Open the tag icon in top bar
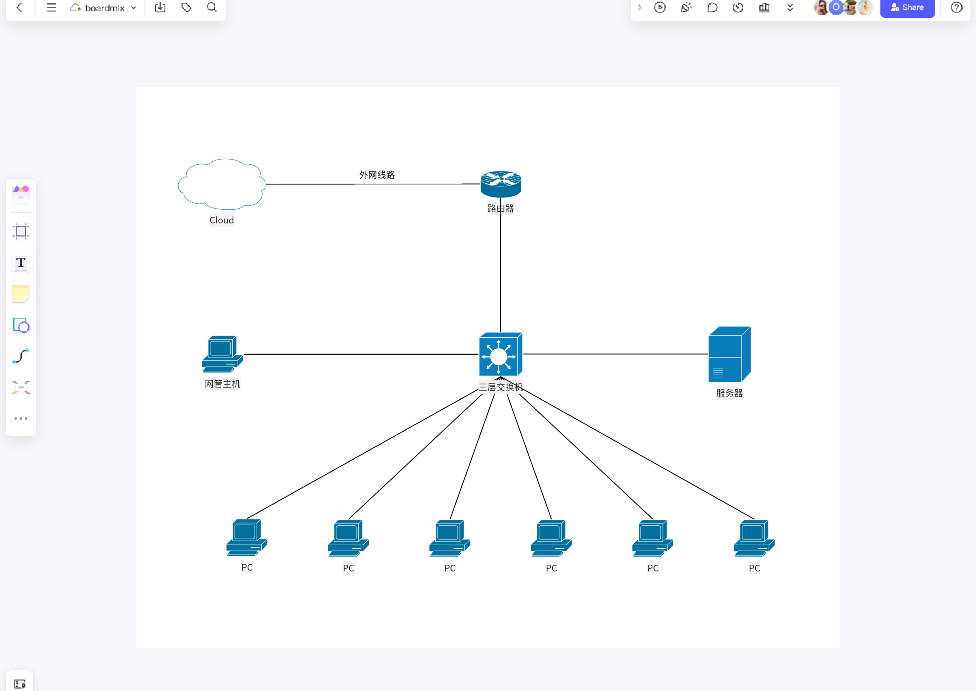The image size is (976, 691). 186,7
